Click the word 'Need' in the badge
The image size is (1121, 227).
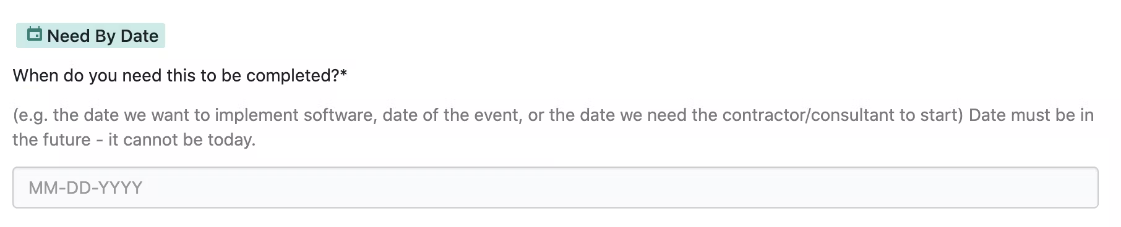(68, 36)
